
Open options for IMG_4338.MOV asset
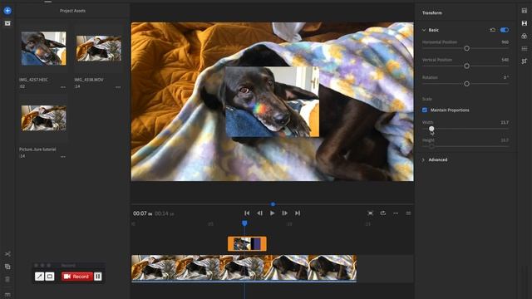pos(118,87)
